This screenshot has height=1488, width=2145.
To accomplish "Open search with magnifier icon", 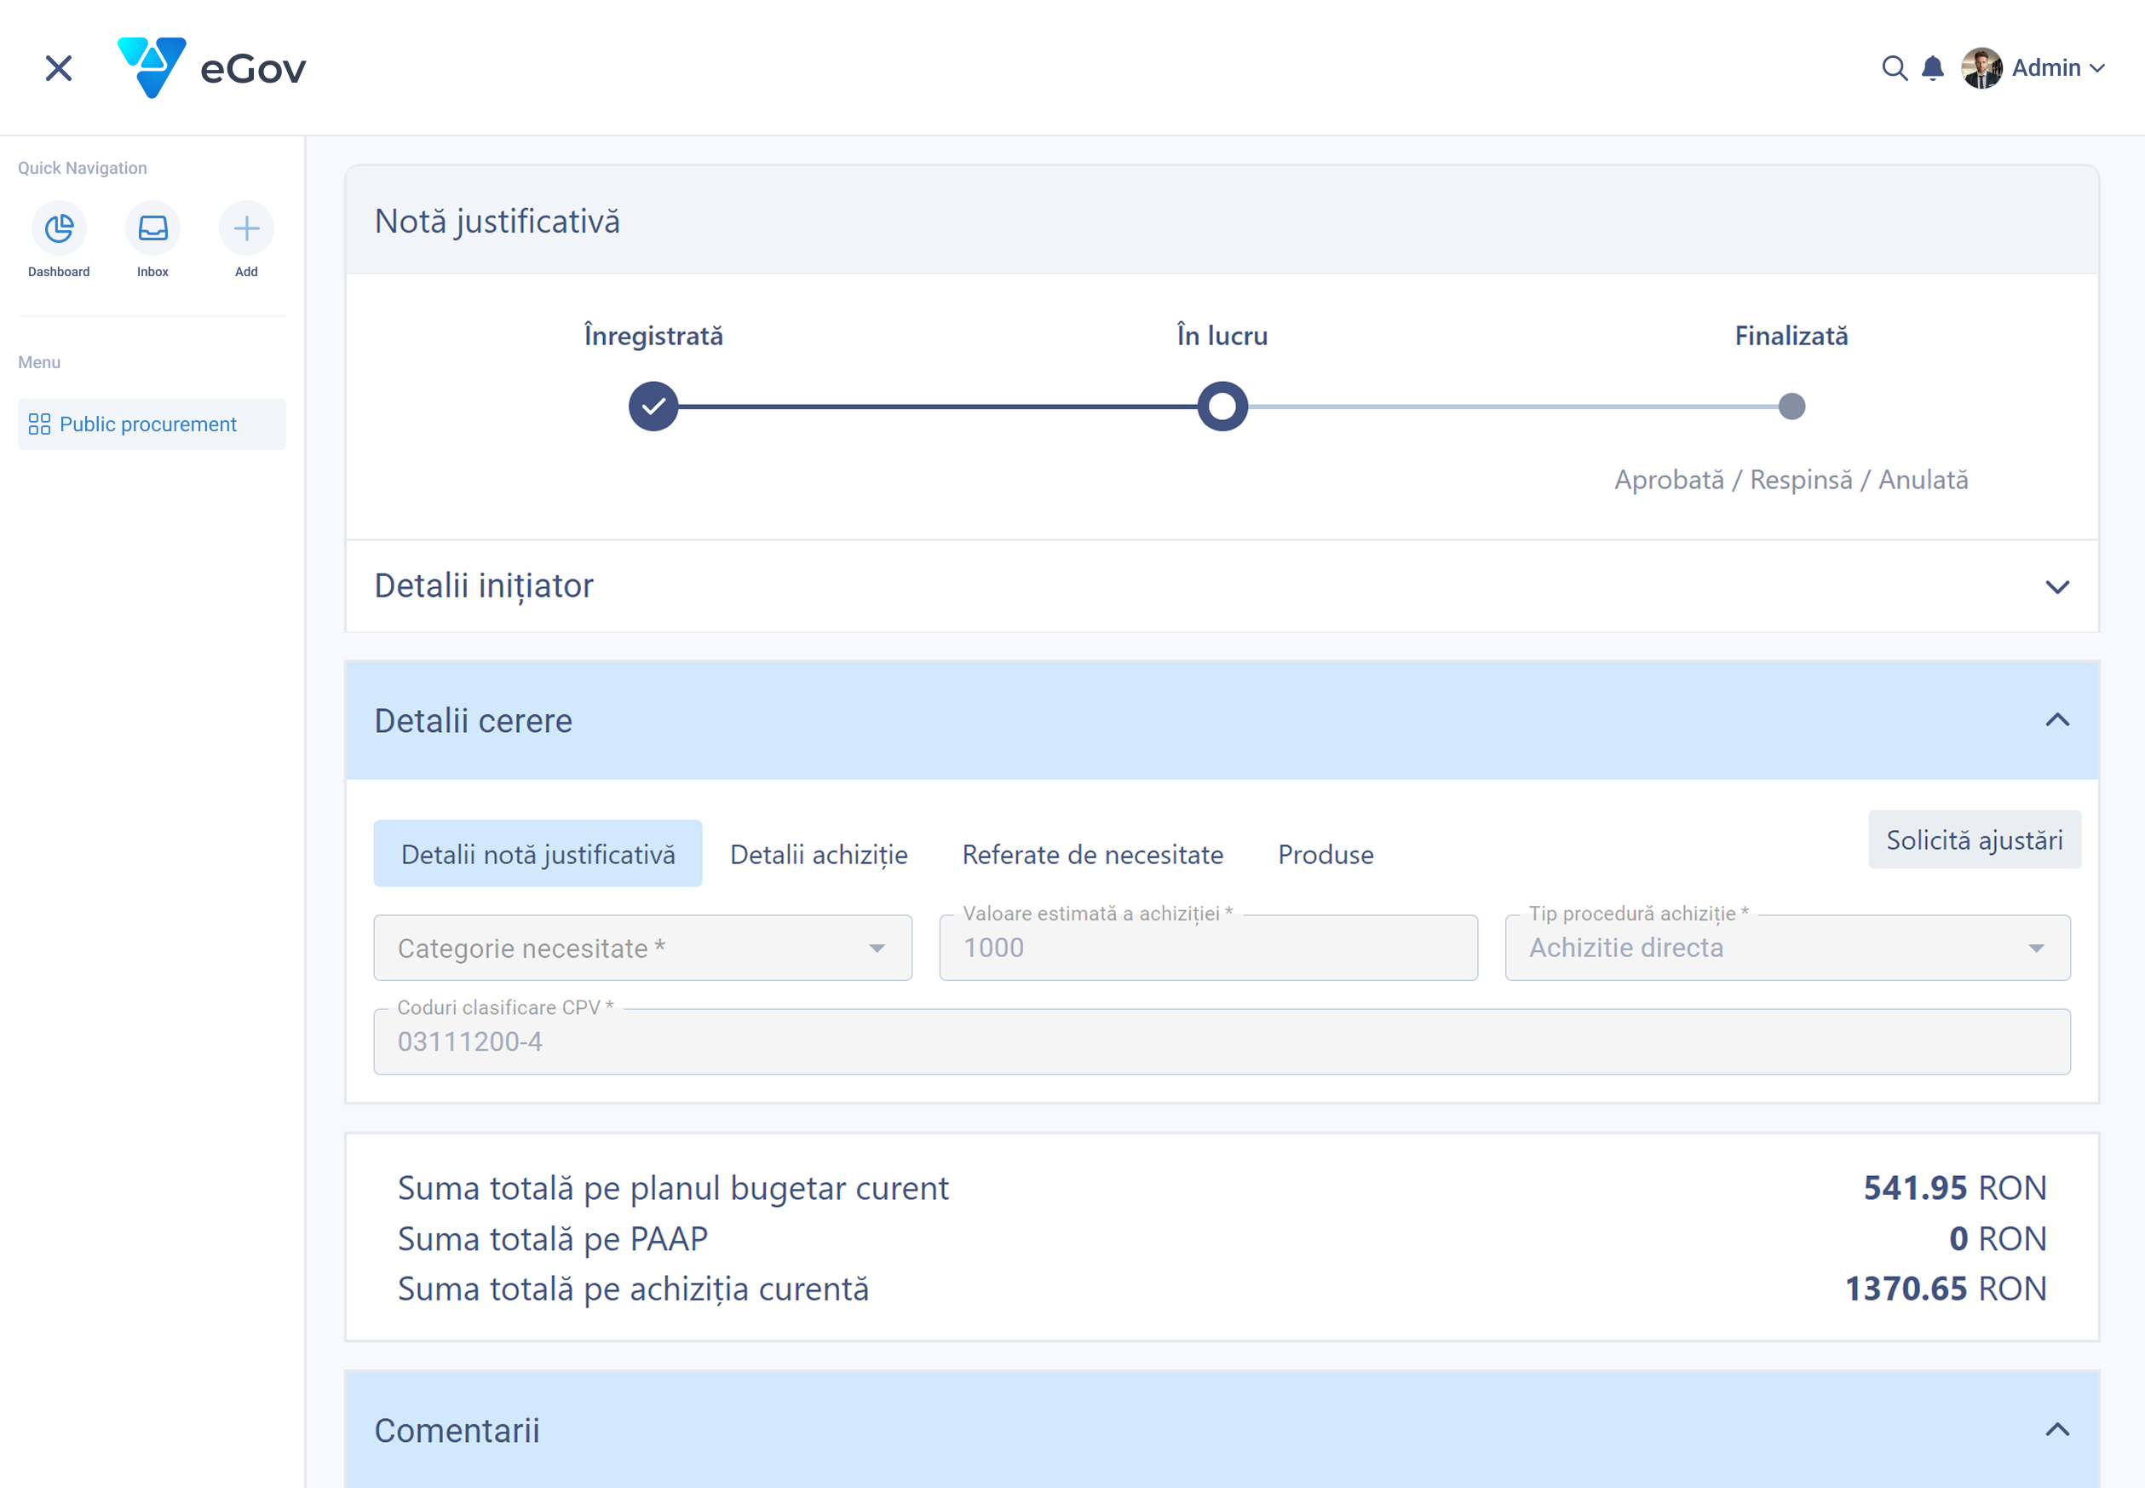I will [1894, 68].
